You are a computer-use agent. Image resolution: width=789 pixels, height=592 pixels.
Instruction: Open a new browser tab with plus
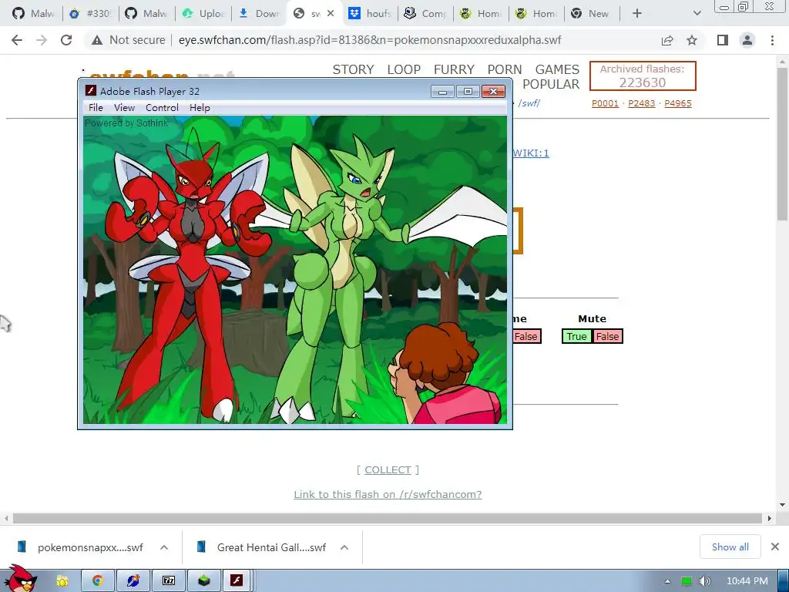637,14
